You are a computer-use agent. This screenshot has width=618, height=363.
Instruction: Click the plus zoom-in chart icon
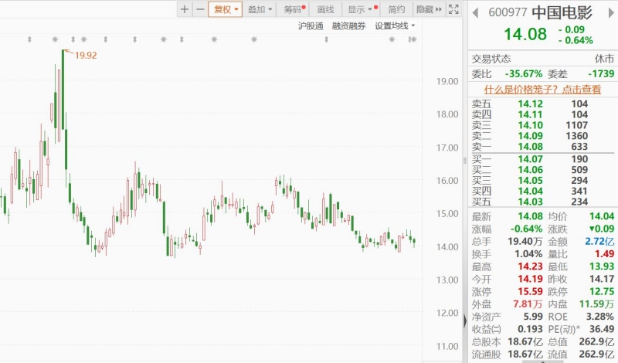184,9
